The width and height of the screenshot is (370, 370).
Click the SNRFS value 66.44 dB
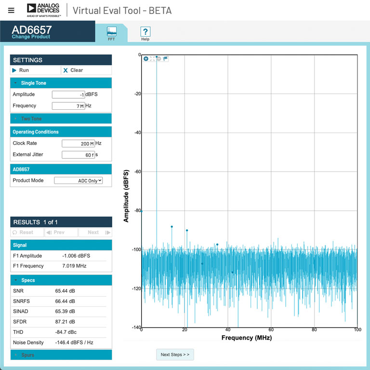65,301
